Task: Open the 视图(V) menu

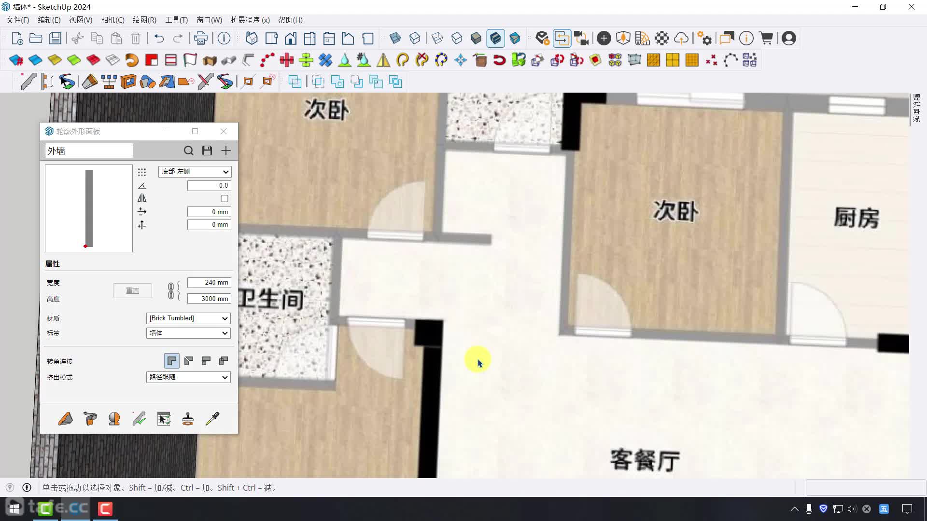Action: pyautogui.click(x=81, y=20)
